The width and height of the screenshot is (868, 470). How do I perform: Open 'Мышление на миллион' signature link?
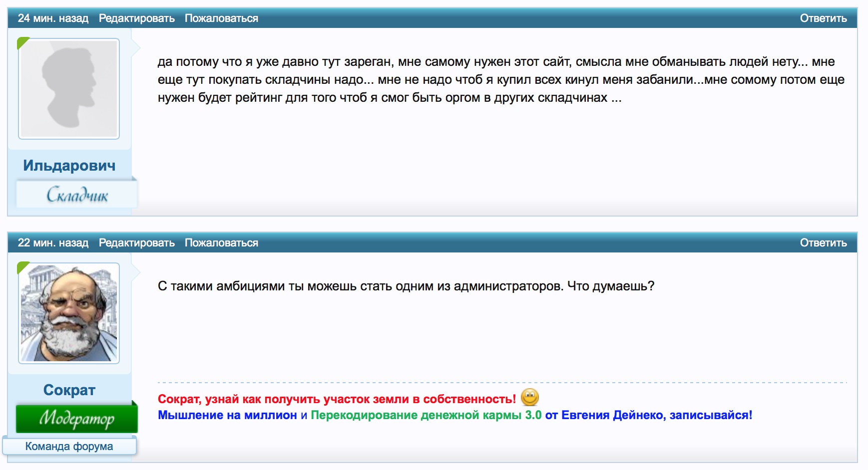pos(227,415)
